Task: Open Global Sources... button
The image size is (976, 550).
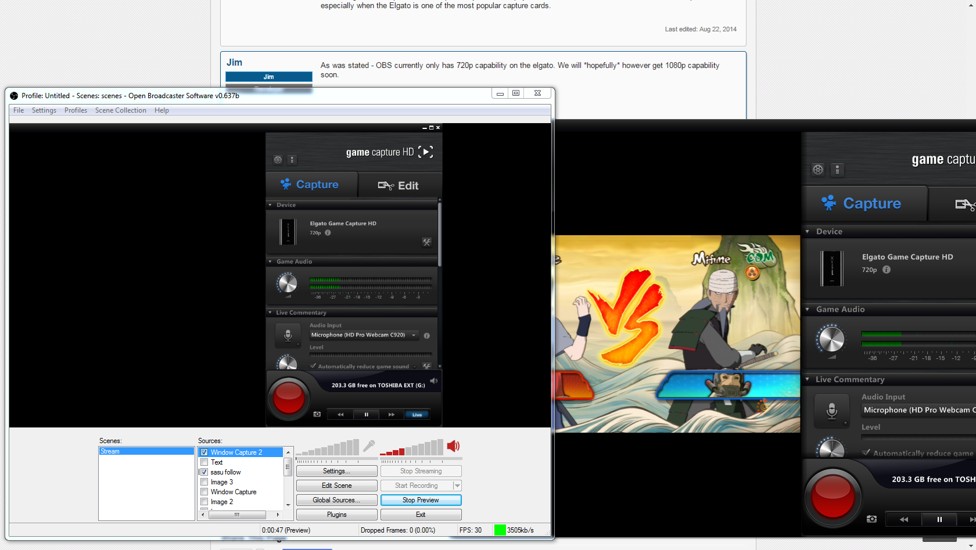Action: tap(337, 500)
